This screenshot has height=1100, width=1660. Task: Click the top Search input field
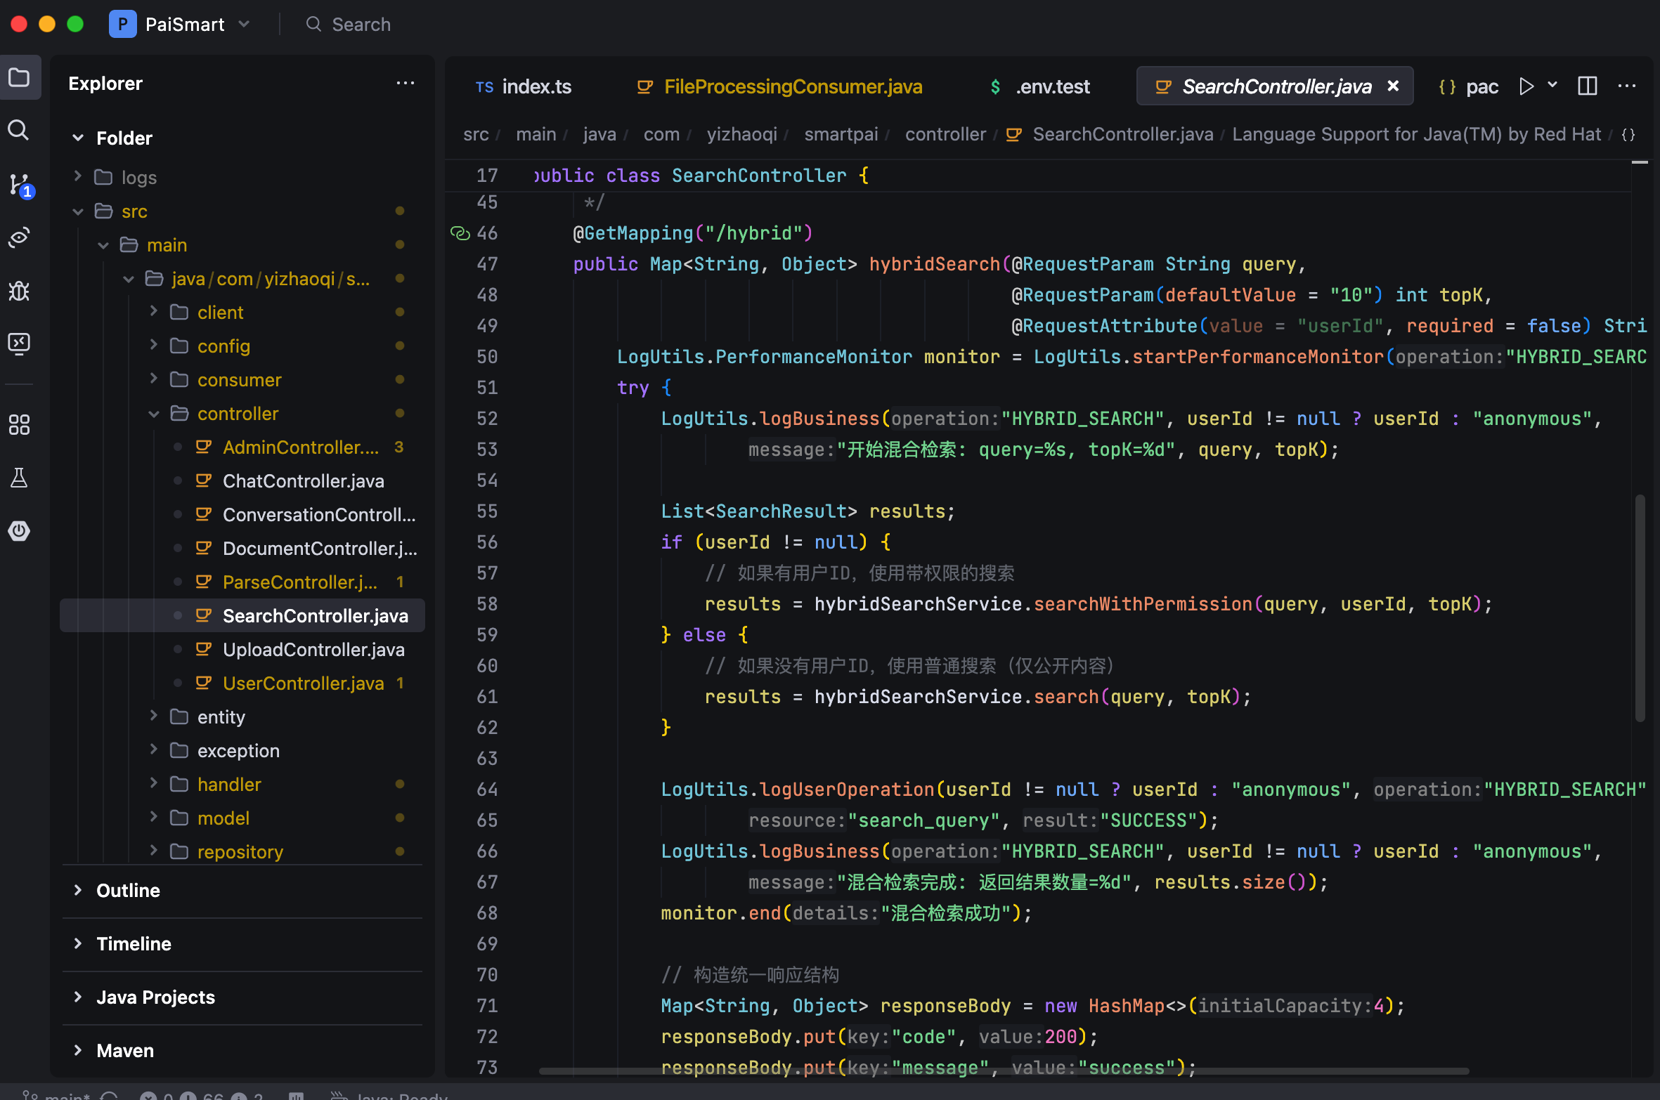pyautogui.click(x=361, y=25)
